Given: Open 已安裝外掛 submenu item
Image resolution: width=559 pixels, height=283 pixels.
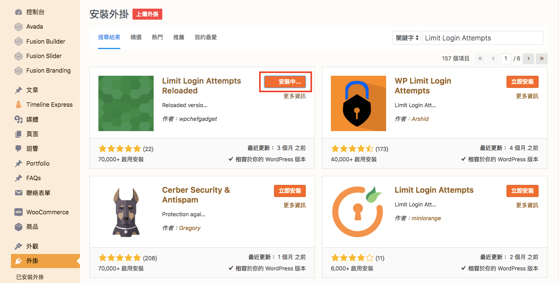Looking at the screenshot, I should point(30,277).
